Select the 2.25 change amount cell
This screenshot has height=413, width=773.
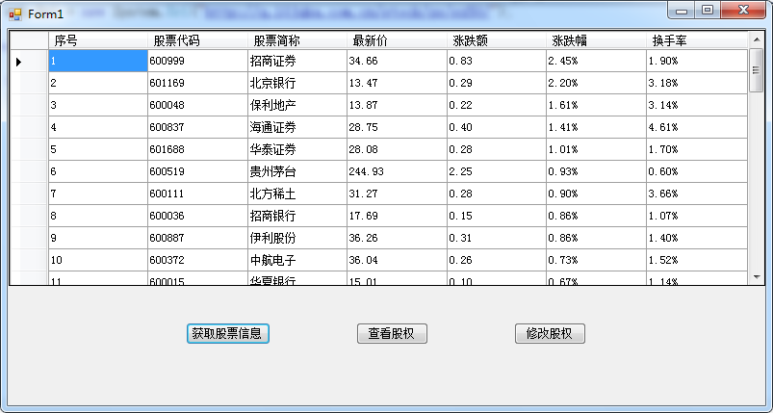coord(497,171)
